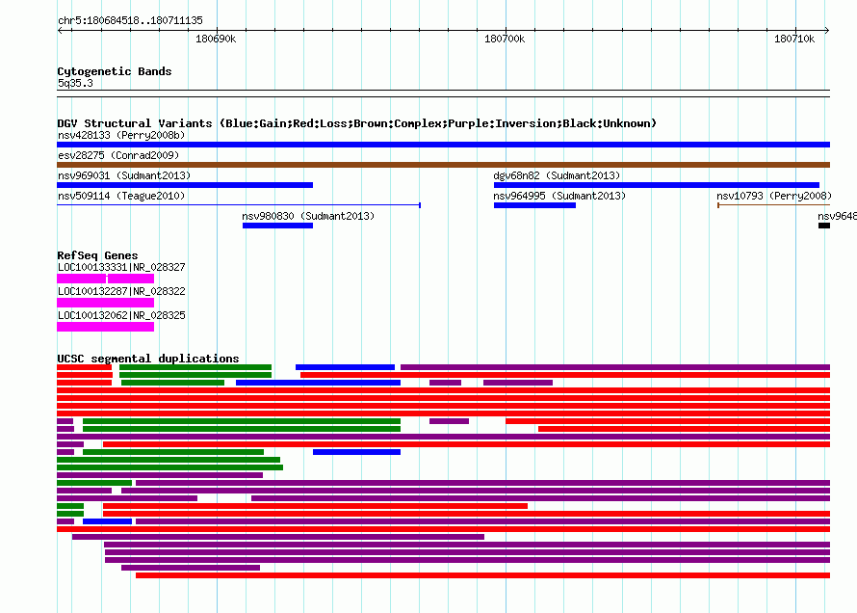
Task: Select the magenta LOC100132287 gene bar
Action: coord(106,303)
